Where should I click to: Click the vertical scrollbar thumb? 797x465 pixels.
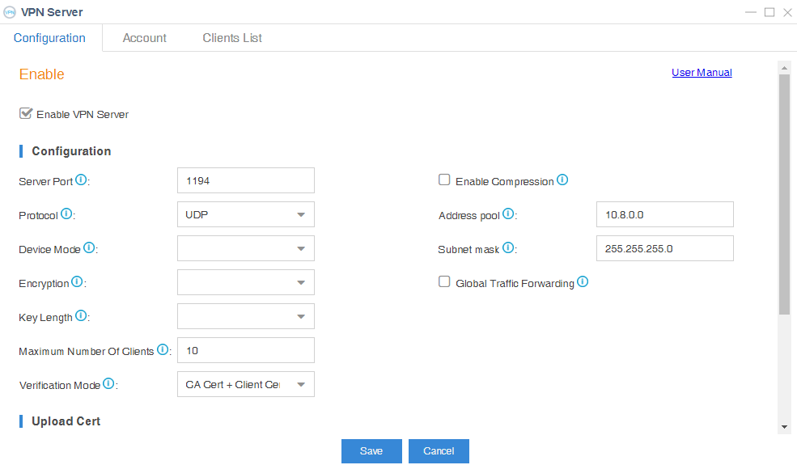click(x=783, y=194)
